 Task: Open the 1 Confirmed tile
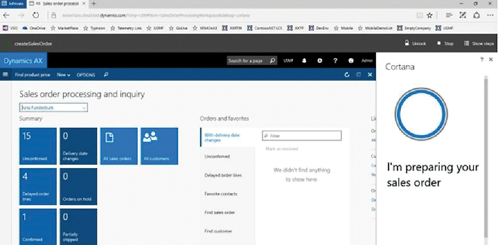[38, 226]
